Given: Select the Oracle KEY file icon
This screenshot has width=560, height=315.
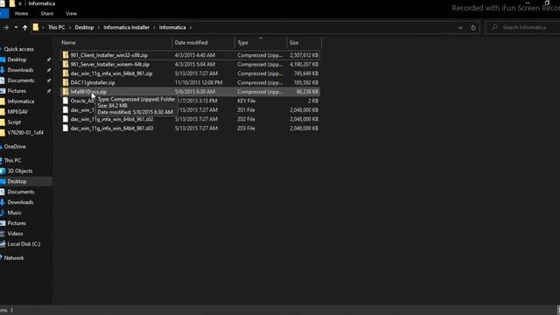Looking at the screenshot, I should pyautogui.click(x=66, y=101).
